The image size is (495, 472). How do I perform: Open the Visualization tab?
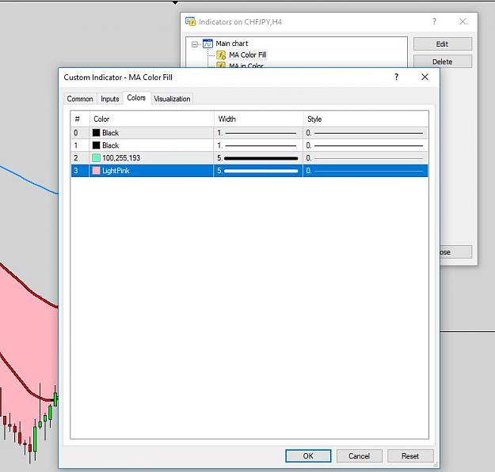tap(172, 99)
